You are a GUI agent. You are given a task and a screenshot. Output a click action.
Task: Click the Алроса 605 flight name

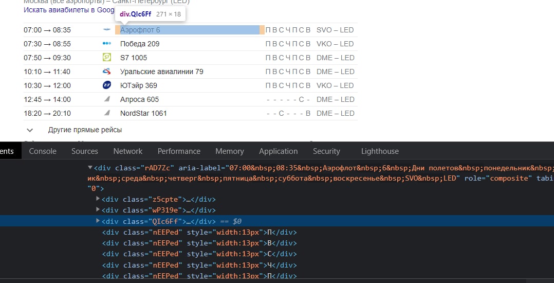[x=140, y=99]
